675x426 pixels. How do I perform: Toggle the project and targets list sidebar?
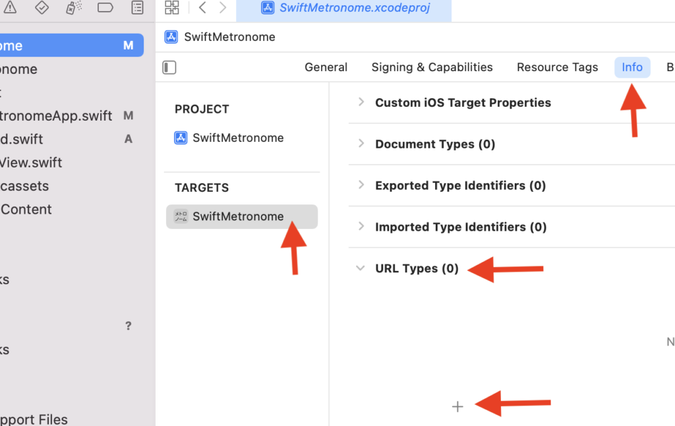pos(169,68)
